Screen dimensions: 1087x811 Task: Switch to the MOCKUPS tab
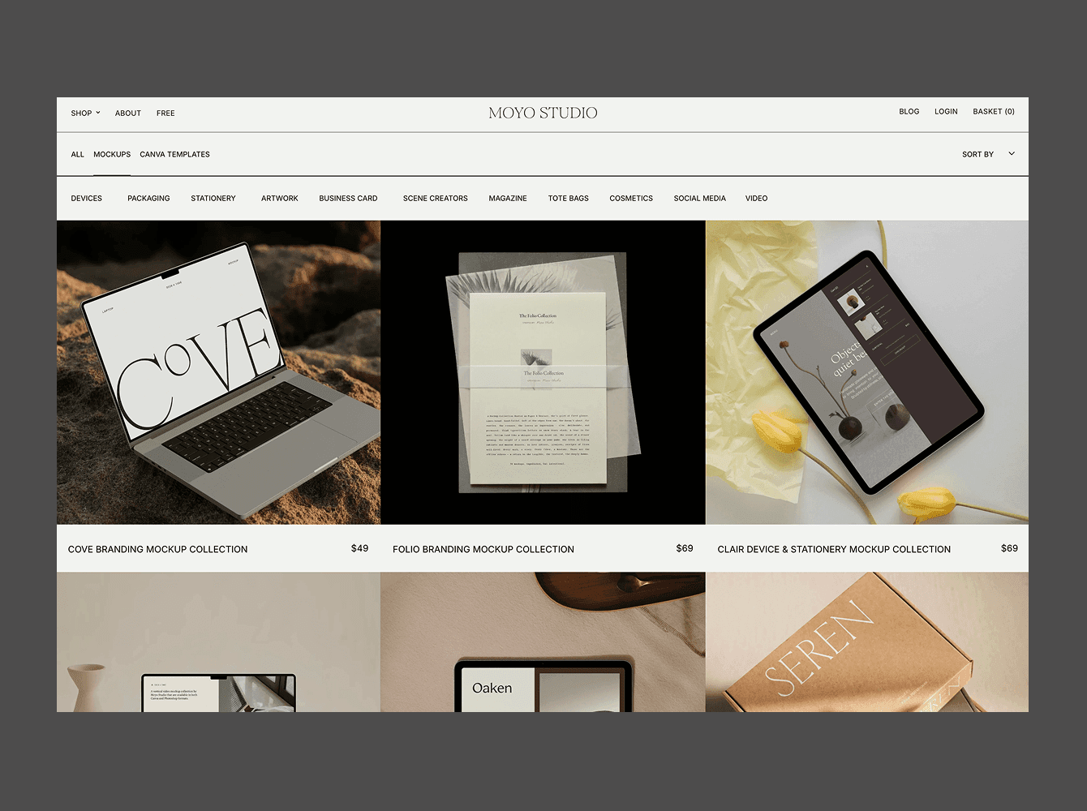[x=112, y=154]
